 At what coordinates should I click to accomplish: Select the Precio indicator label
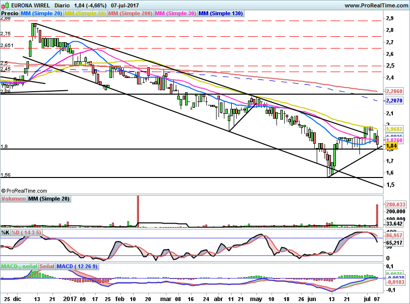coord(10,13)
